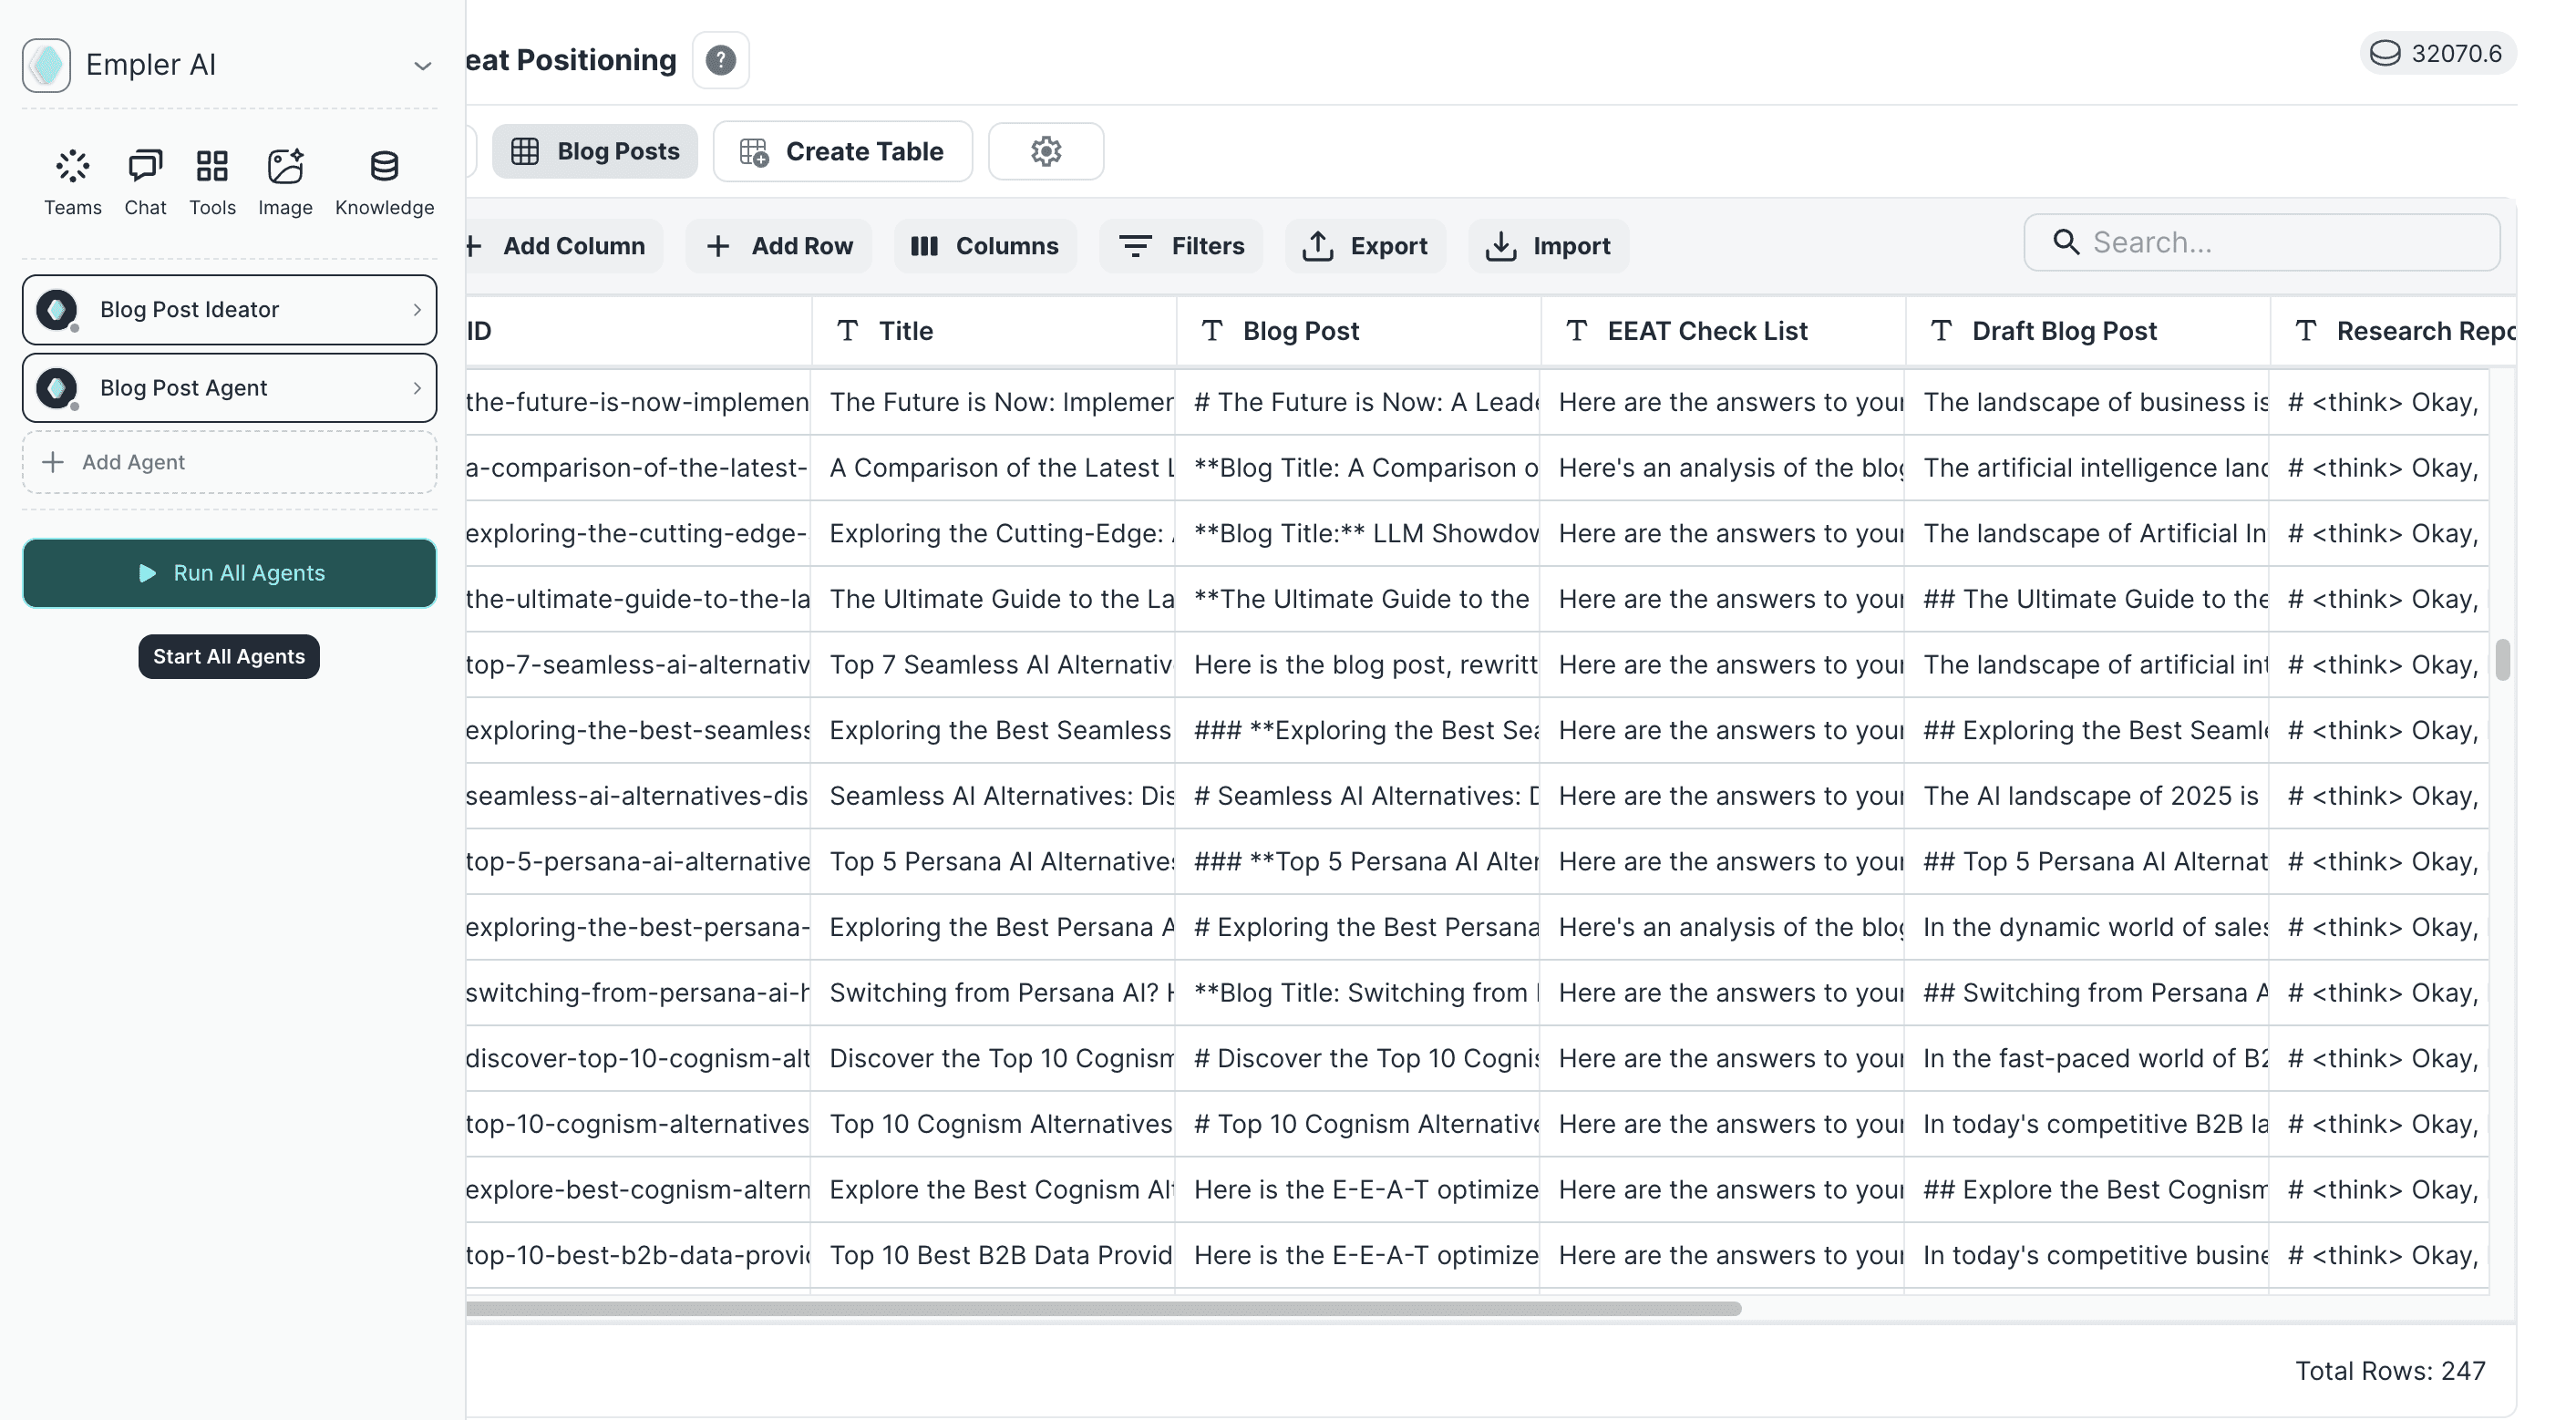Open the Image generator icon

[285, 166]
